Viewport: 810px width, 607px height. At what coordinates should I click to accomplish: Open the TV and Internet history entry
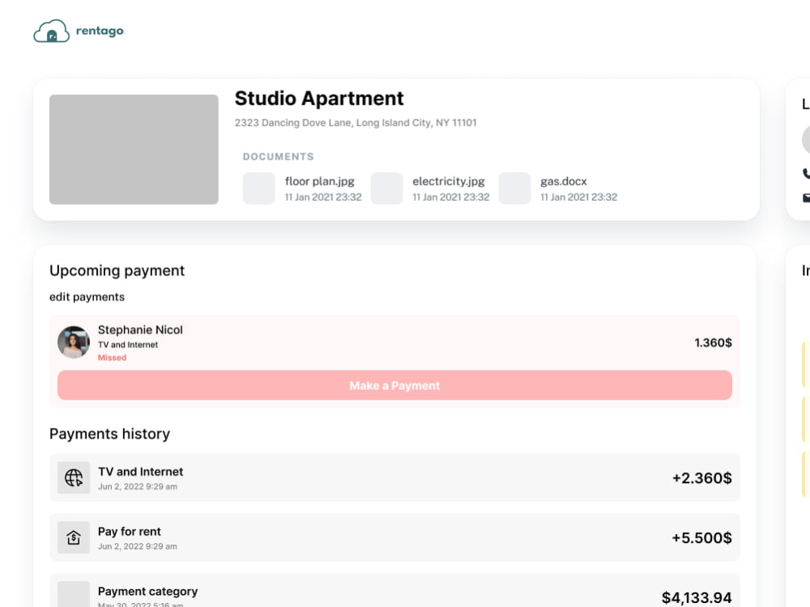394,478
